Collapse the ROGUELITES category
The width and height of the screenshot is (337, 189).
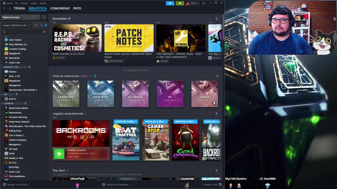pos(2,67)
